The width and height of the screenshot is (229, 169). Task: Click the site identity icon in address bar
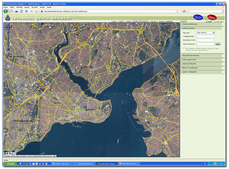click(x=42, y=11)
